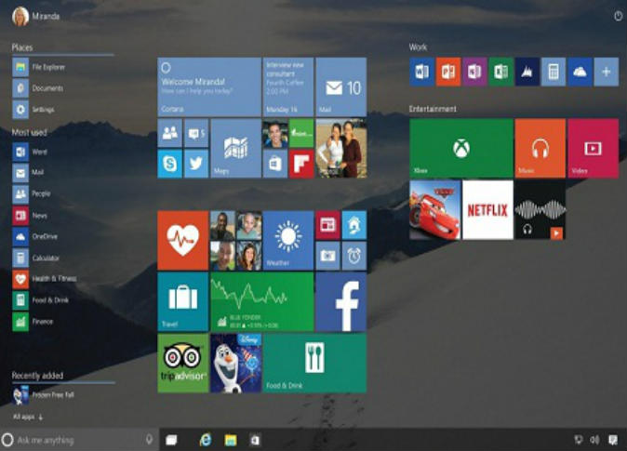This screenshot has height=451, width=627.
Task: Launch the Netflix tile
Action: pos(487,210)
